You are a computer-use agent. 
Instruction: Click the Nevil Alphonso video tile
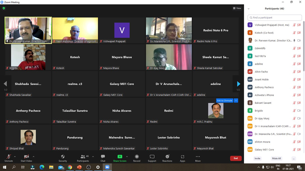75,30
